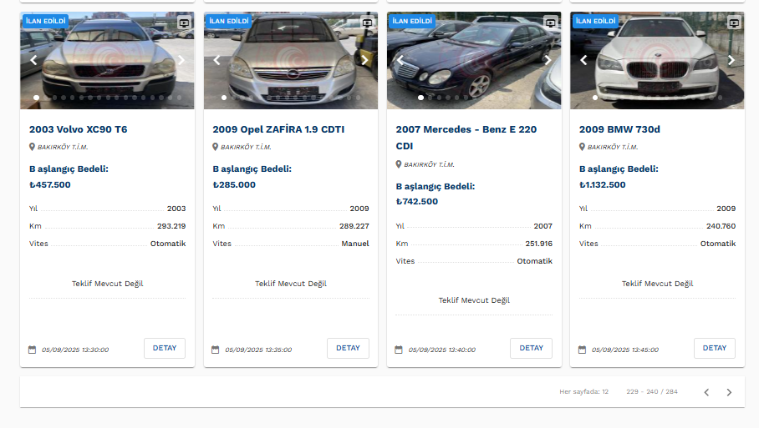Open 2003 Volvo XC90 T6 title
This screenshot has height=428, width=759.
[78, 129]
